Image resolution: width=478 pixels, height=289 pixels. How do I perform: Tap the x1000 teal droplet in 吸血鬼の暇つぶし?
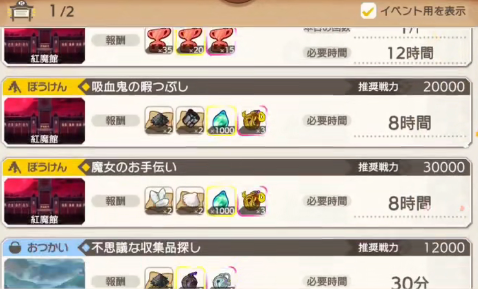pyautogui.click(x=221, y=121)
